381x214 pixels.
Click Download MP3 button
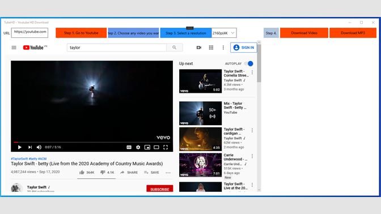[353, 33]
